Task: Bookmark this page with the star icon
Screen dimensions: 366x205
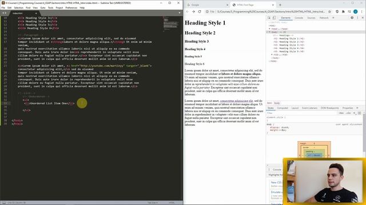Action: click(329, 11)
